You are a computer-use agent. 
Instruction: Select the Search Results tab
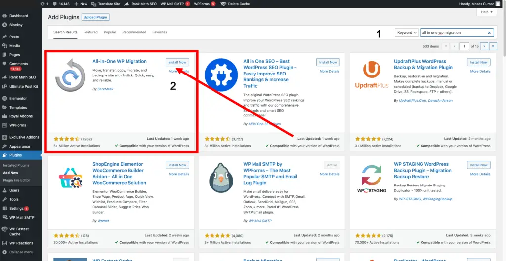pos(65,32)
